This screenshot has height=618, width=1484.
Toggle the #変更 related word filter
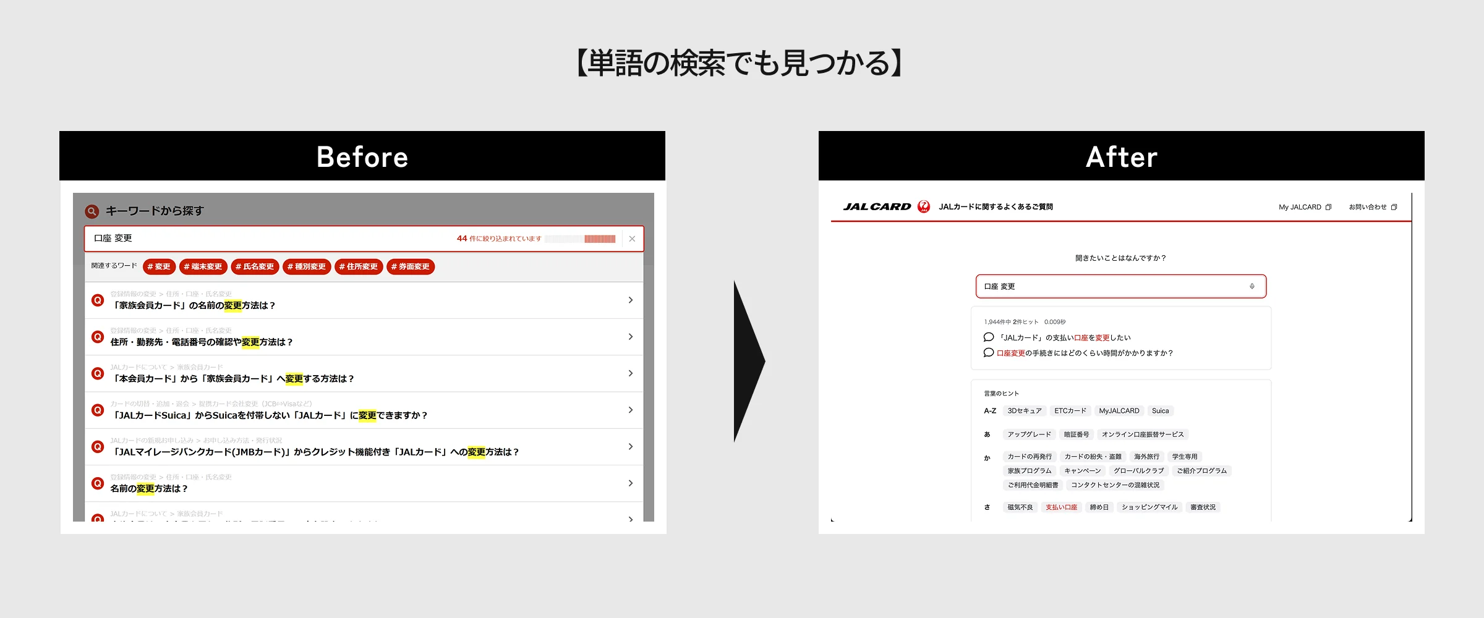pos(160,267)
